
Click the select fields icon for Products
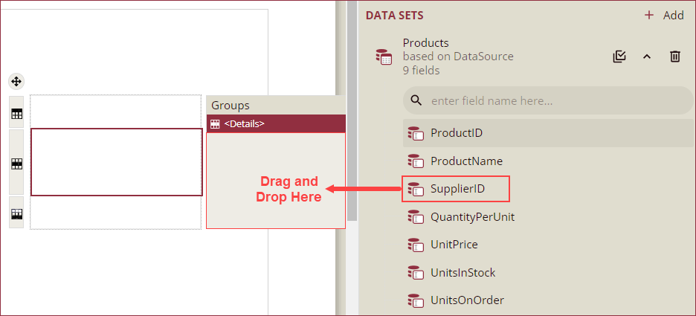tap(619, 57)
